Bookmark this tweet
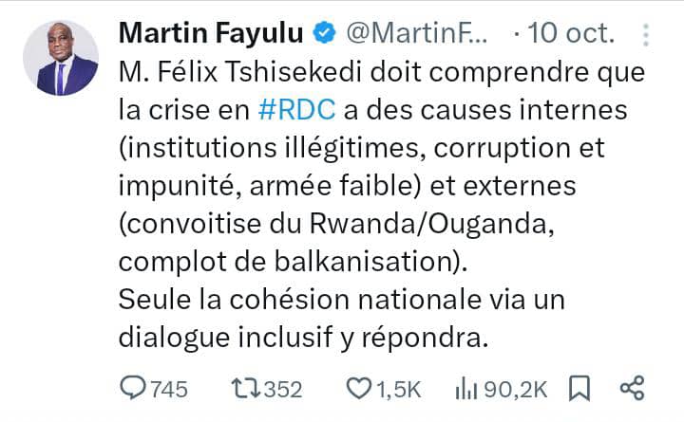684x422 pixels. [578, 388]
